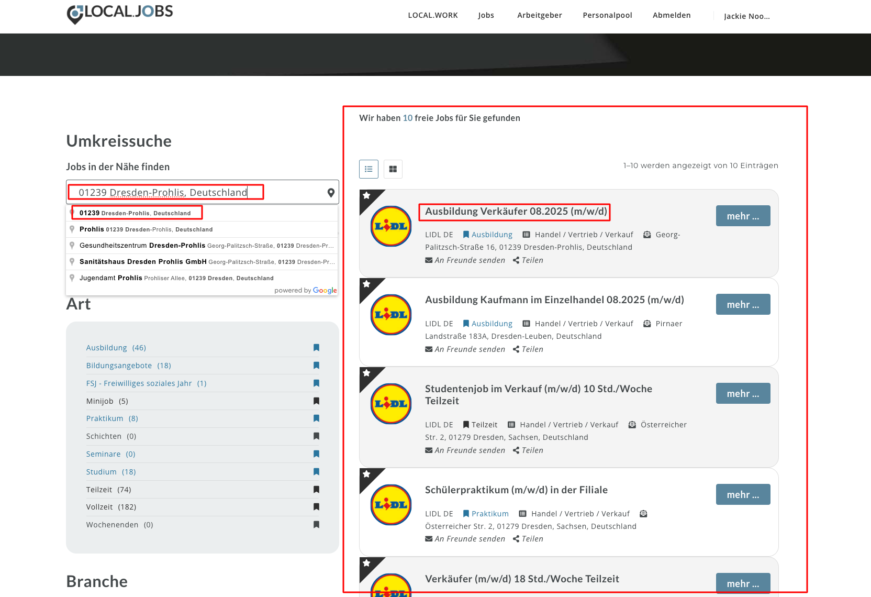Click bookmark icon in Studium filter row
This screenshot has height=597, width=871.
(316, 472)
